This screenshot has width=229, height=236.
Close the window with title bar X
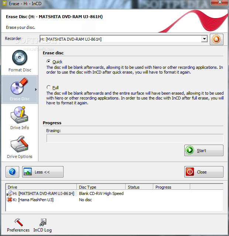[220, 2]
